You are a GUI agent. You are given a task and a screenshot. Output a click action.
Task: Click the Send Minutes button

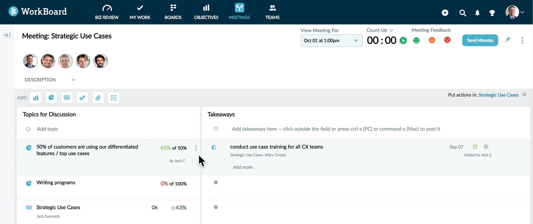(480, 40)
